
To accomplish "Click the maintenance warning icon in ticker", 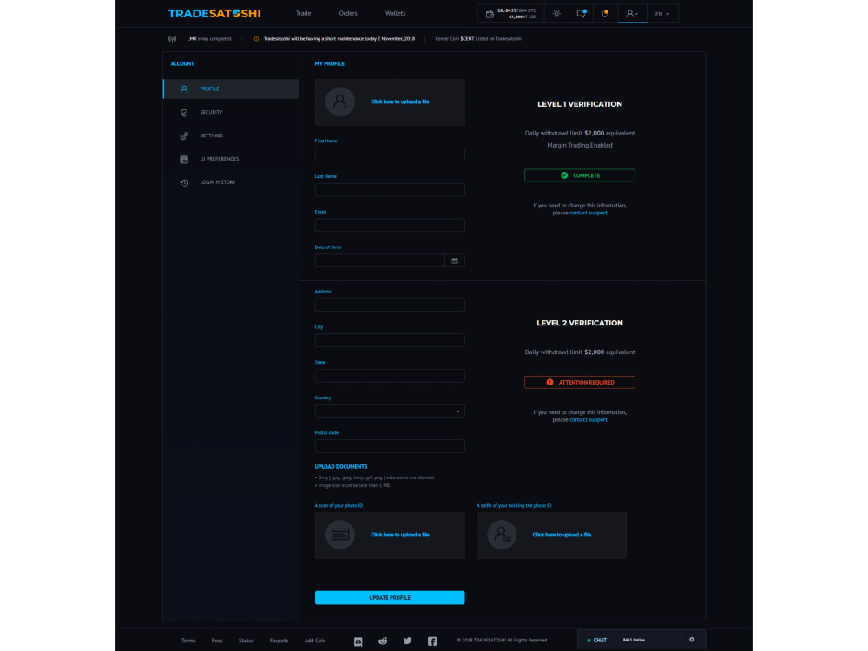I will click(x=256, y=39).
